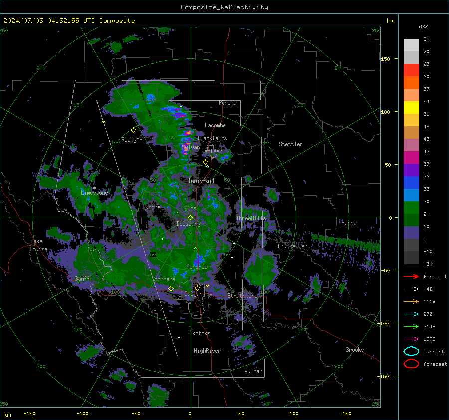Select the magenta 42 dBZ color swatch
The width and height of the screenshot is (449, 420).
(x=411, y=158)
